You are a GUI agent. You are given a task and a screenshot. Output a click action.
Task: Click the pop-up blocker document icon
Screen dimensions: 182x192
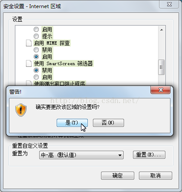(29, 83)
